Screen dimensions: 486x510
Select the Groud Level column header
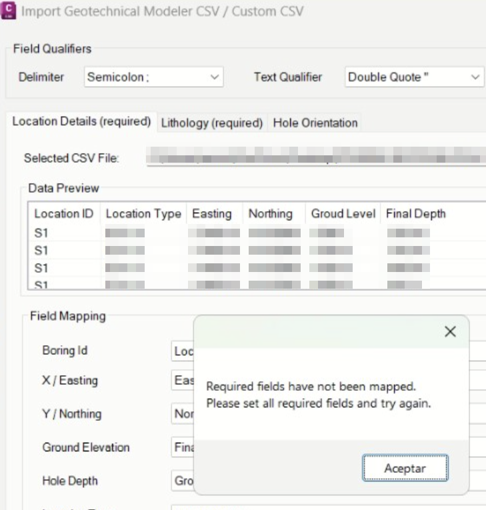(x=343, y=214)
